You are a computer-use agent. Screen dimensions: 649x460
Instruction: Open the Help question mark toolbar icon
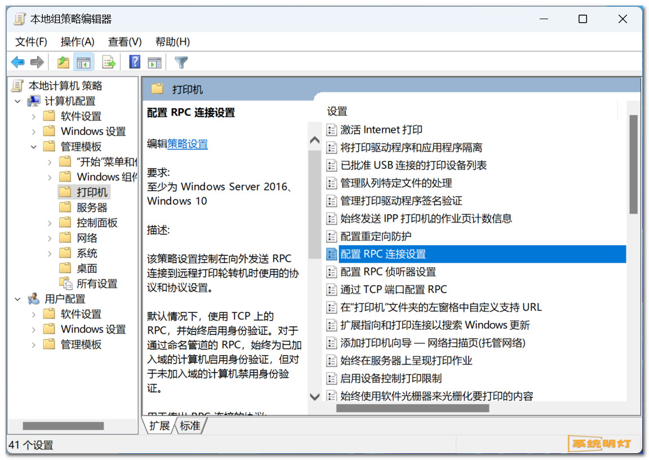pyautogui.click(x=135, y=62)
